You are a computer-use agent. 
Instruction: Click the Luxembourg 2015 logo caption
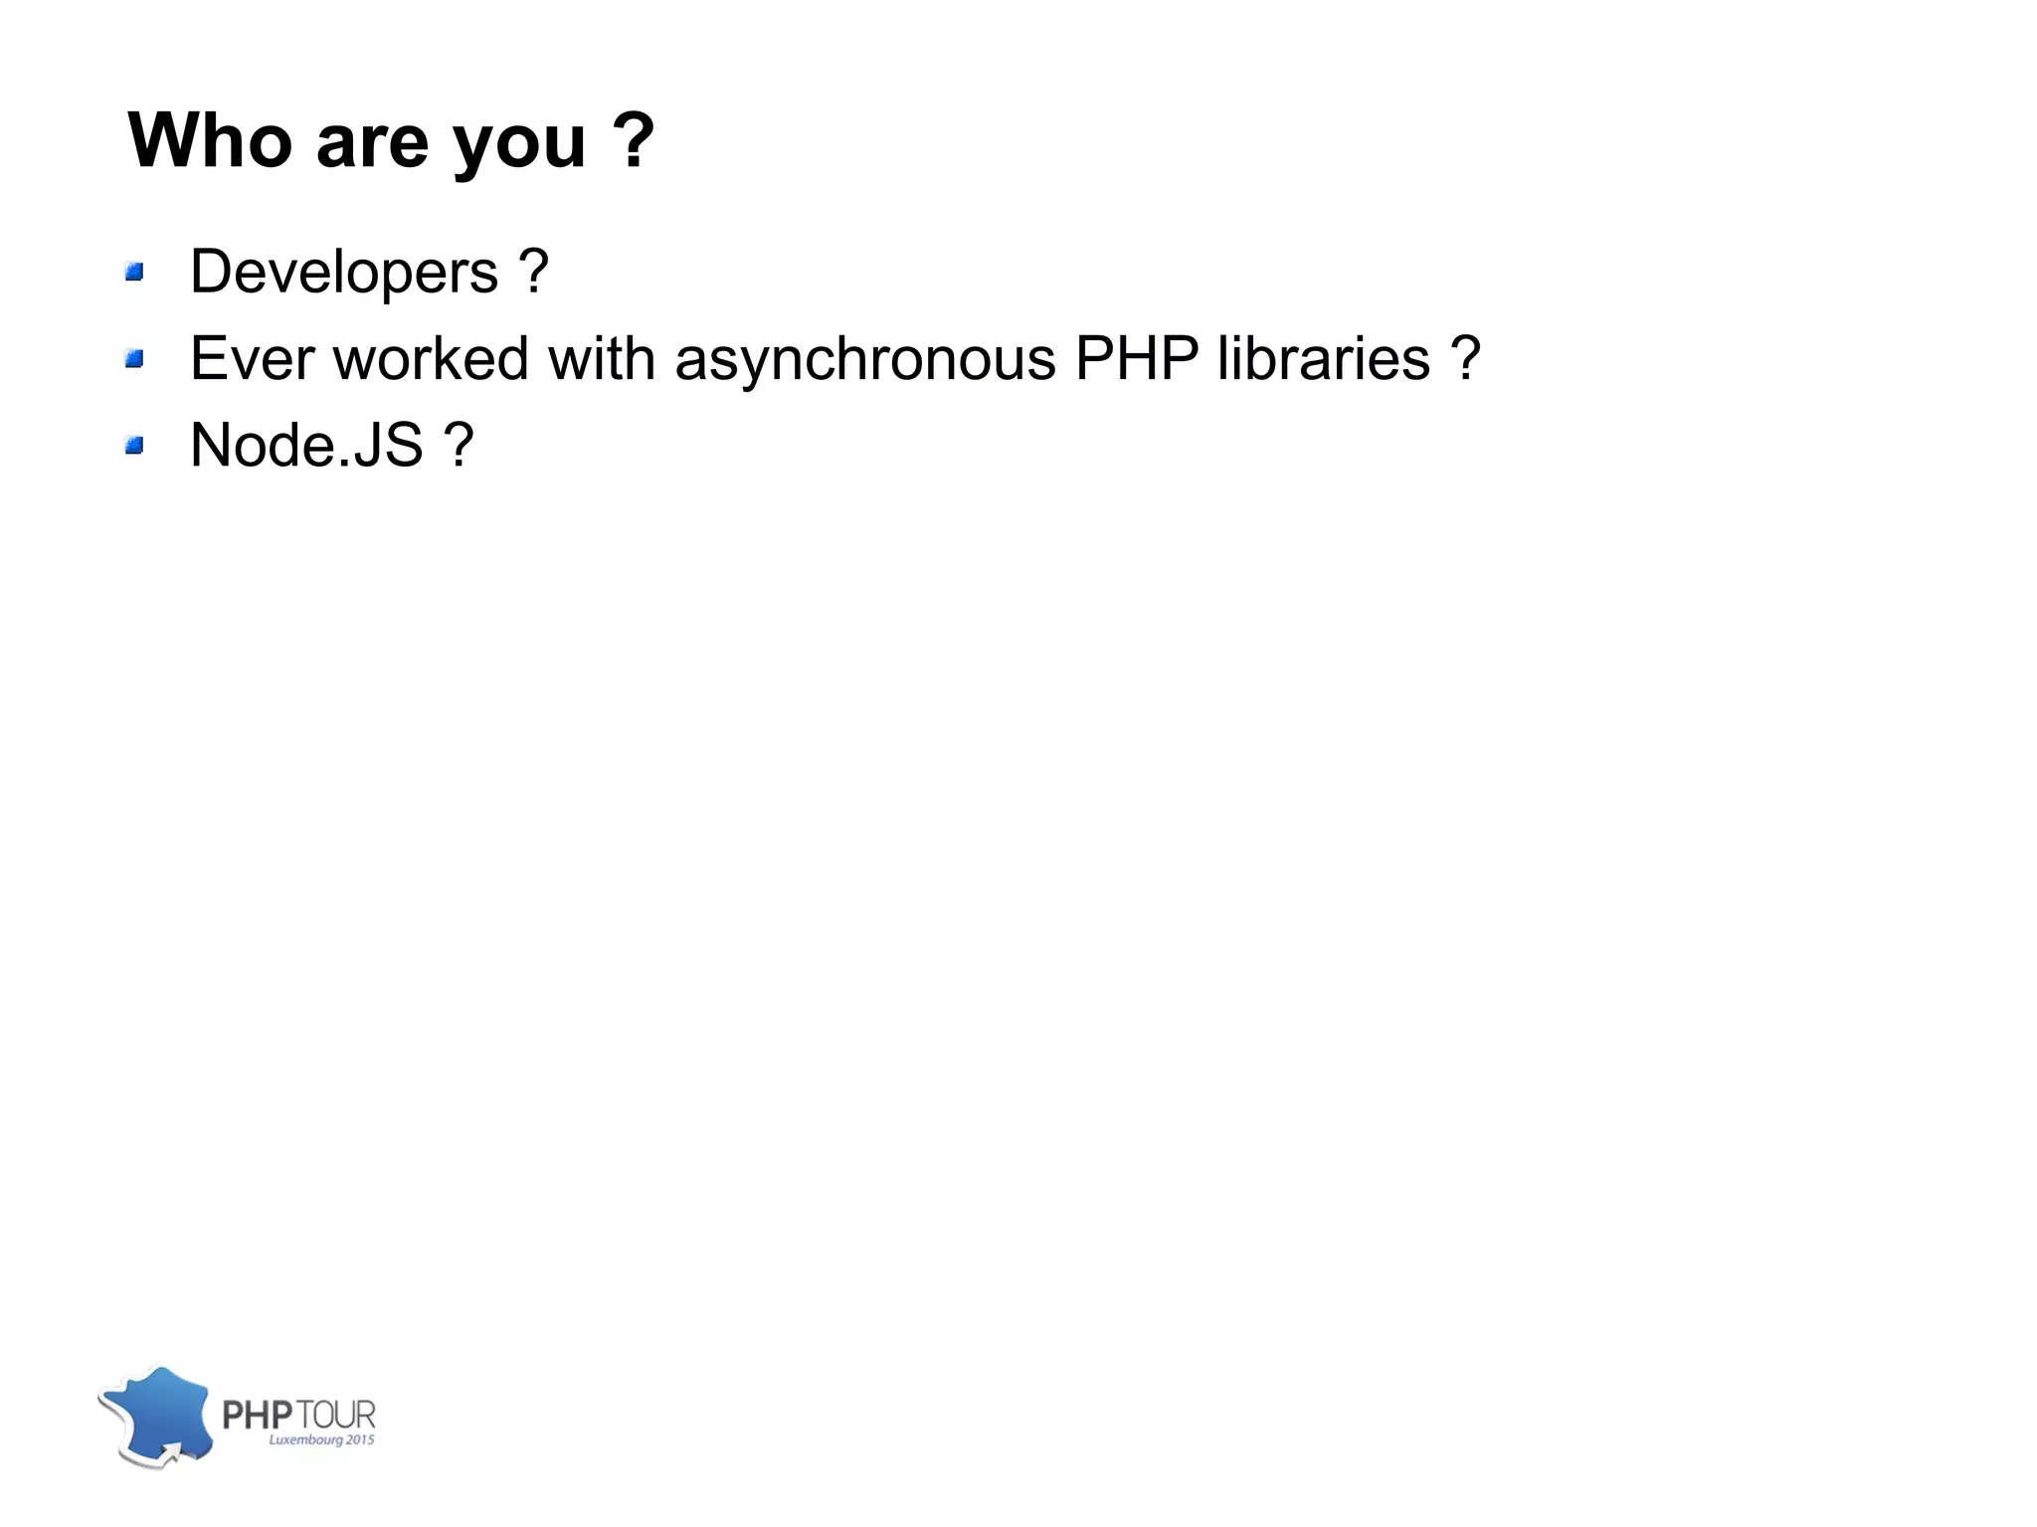click(321, 1439)
